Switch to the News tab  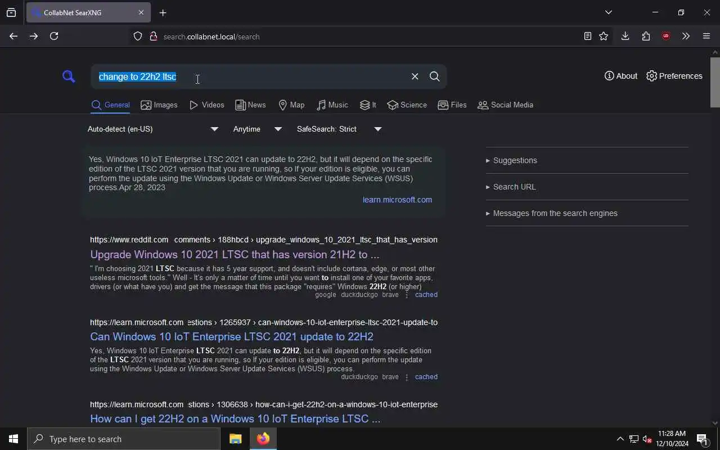(250, 105)
